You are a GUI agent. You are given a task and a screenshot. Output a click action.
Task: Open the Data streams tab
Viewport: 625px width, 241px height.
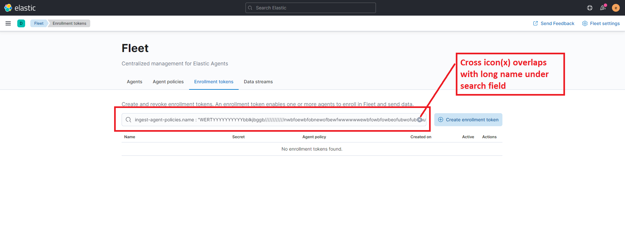pyautogui.click(x=258, y=82)
